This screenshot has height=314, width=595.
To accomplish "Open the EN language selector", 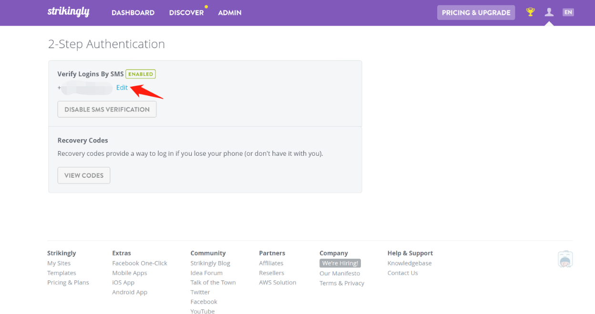I will (x=568, y=12).
